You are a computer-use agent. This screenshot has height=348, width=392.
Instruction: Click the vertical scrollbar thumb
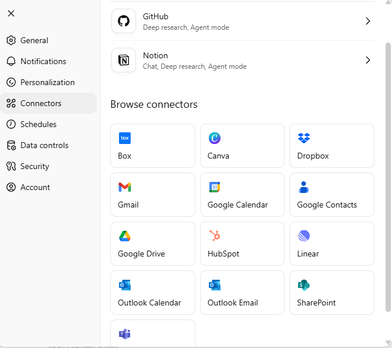pyautogui.click(x=388, y=177)
